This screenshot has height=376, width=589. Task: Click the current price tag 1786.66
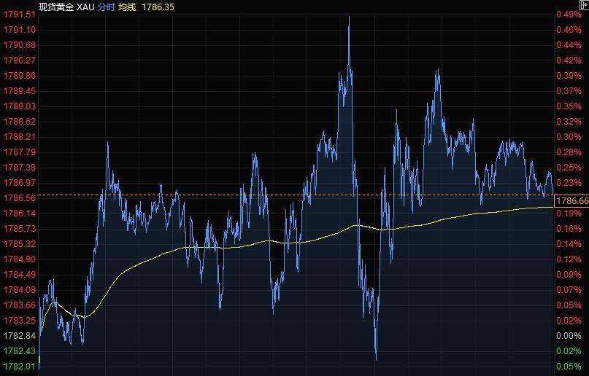point(571,200)
